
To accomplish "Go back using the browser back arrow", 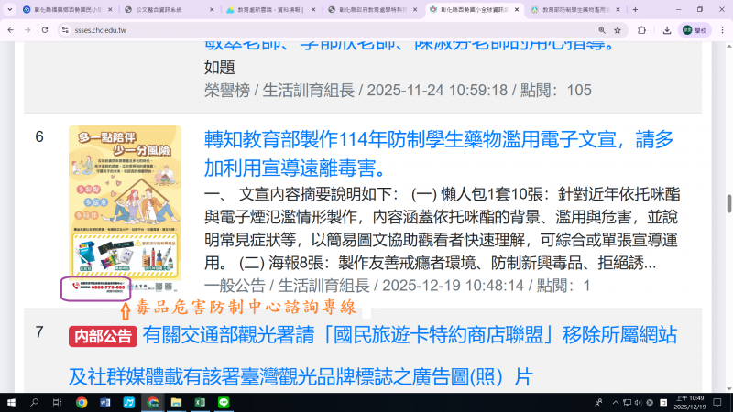I will pos(10,29).
